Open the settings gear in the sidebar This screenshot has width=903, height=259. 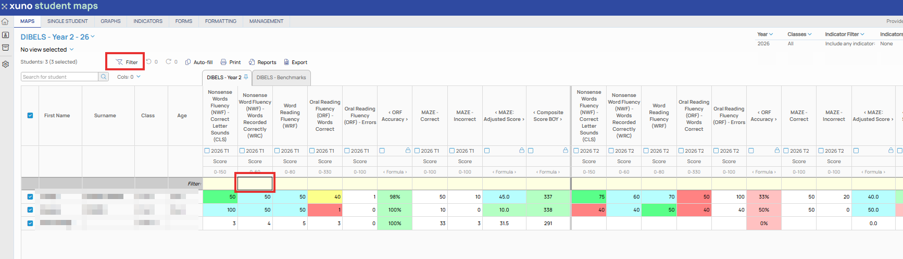coord(5,64)
